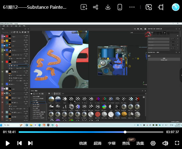Open the AI video assistant icon
The image size is (182, 149).
pos(84,7)
